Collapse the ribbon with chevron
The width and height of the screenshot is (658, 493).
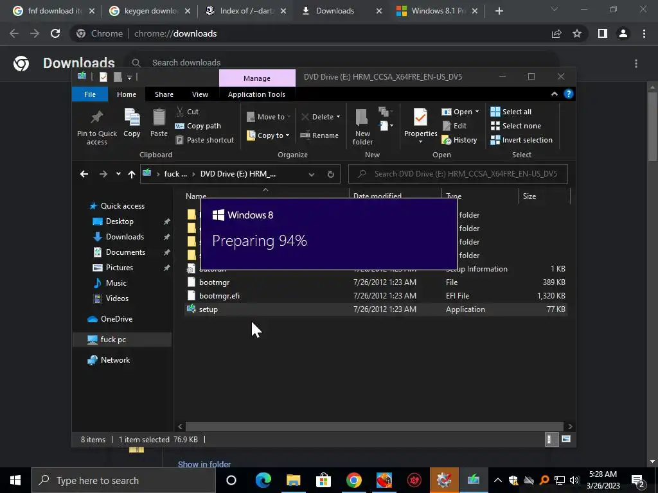555,94
